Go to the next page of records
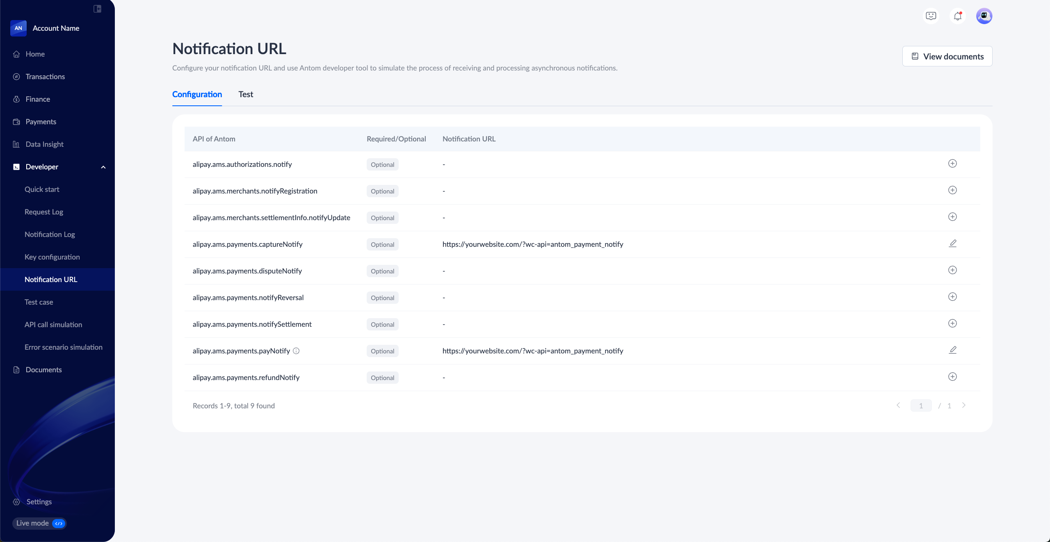The width and height of the screenshot is (1050, 542). [x=964, y=405]
